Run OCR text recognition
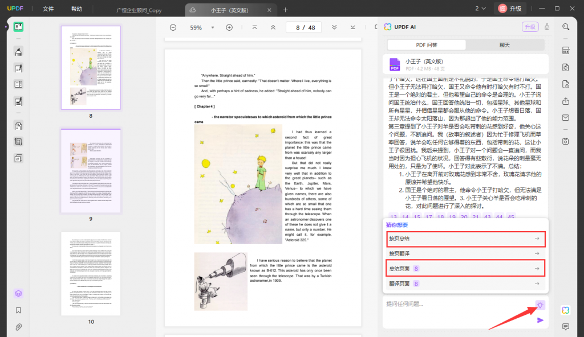The width and height of the screenshot is (584, 337). [566, 51]
